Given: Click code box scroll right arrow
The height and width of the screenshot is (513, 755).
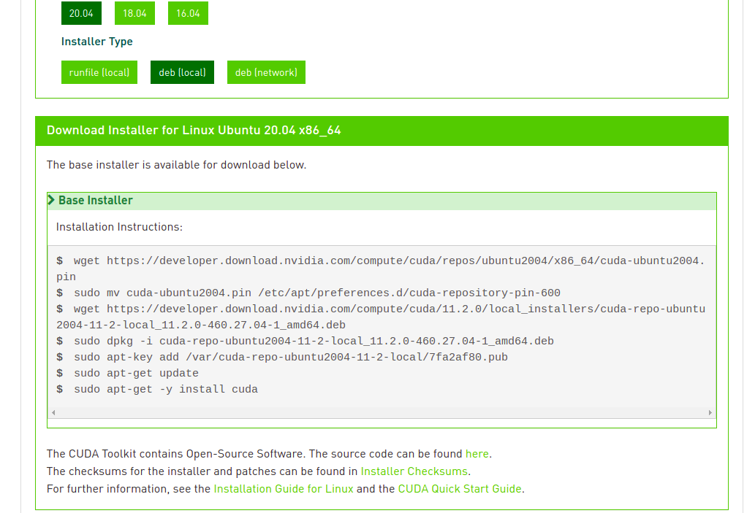Looking at the screenshot, I should coord(710,412).
